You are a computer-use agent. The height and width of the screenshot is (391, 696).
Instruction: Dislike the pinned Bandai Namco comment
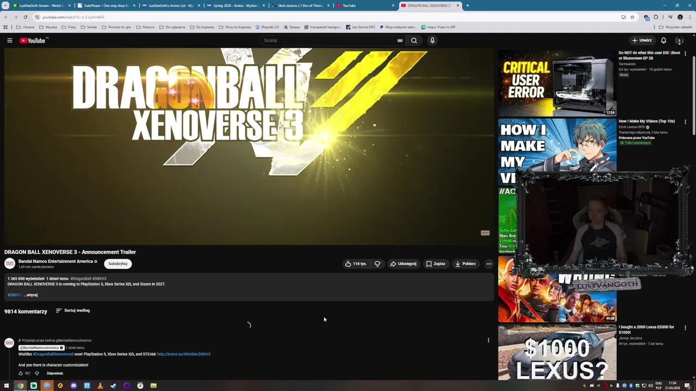pyautogui.click(x=37, y=374)
